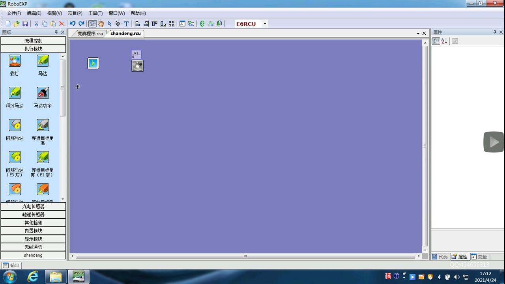Select the Text T tool

(x=126, y=24)
